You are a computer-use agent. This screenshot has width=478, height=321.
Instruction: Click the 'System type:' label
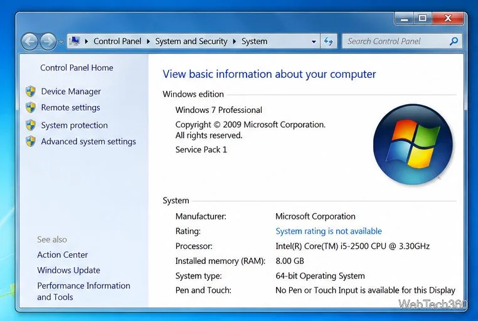[x=198, y=276]
